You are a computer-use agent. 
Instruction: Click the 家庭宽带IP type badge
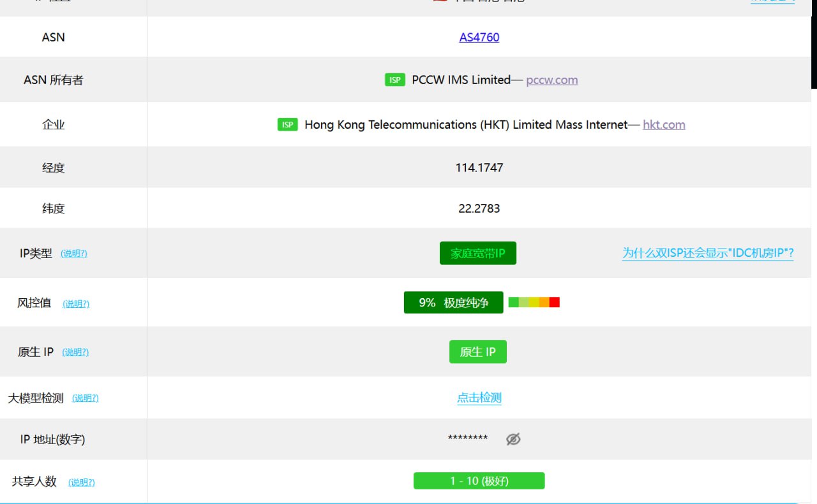point(478,253)
